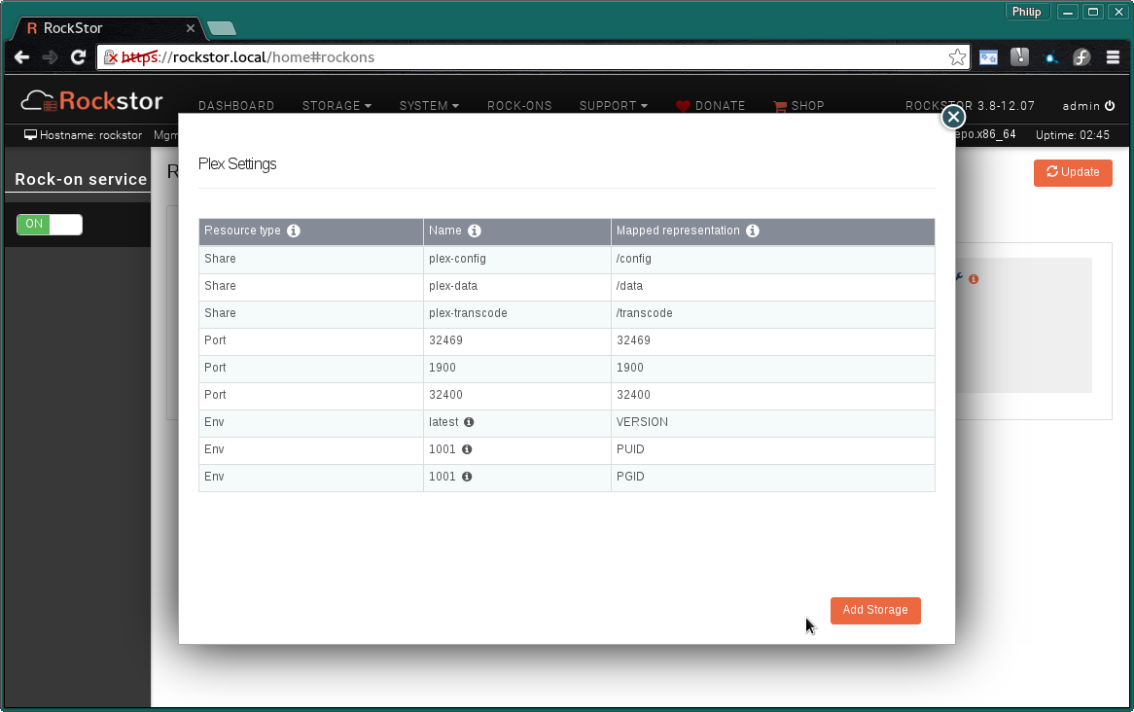This screenshot has height=712, width=1134.
Task: Click the 'PUID' mapped cell
Action: (773, 449)
